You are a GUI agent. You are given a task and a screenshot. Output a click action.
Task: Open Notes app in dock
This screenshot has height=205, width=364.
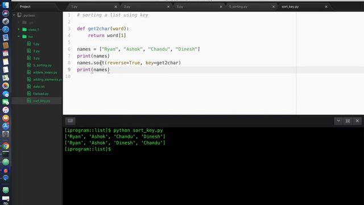pyautogui.click(x=6, y=61)
